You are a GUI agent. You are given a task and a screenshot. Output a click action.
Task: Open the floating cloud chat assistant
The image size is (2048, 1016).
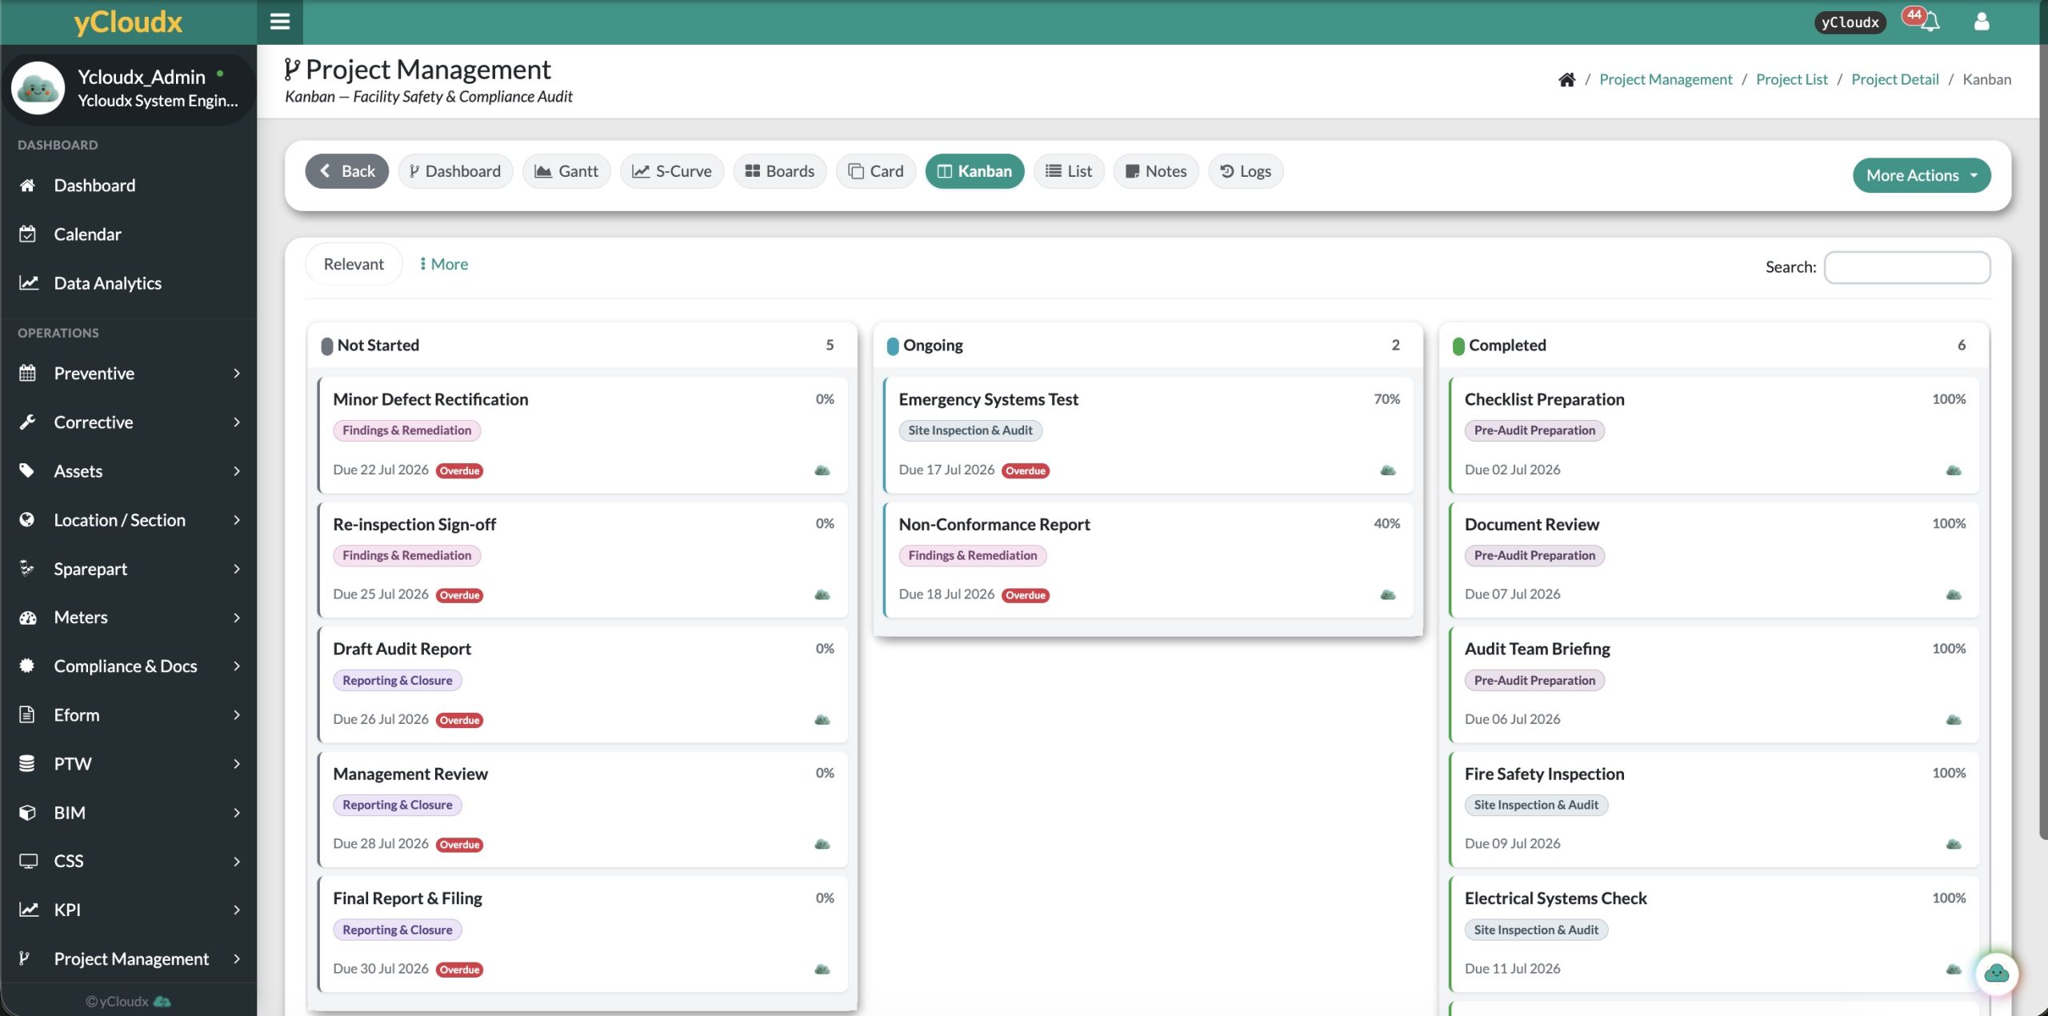coord(1997,973)
